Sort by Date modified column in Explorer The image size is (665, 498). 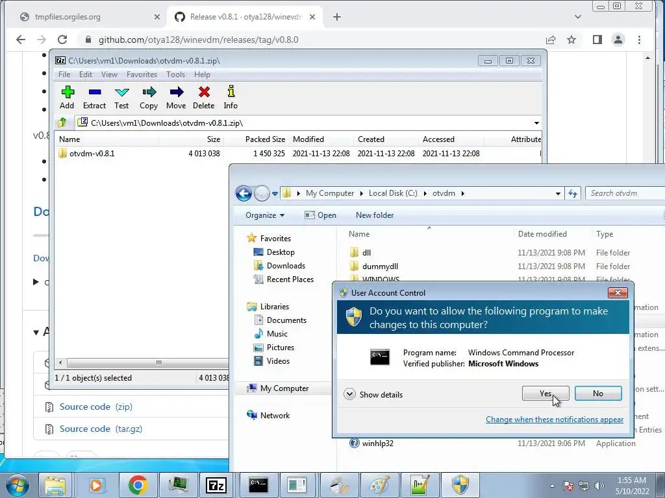(x=542, y=233)
